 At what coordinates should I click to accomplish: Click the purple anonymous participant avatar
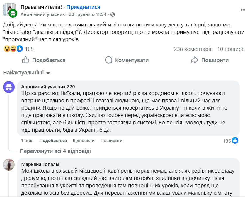pyautogui.click(x=9, y=87)
